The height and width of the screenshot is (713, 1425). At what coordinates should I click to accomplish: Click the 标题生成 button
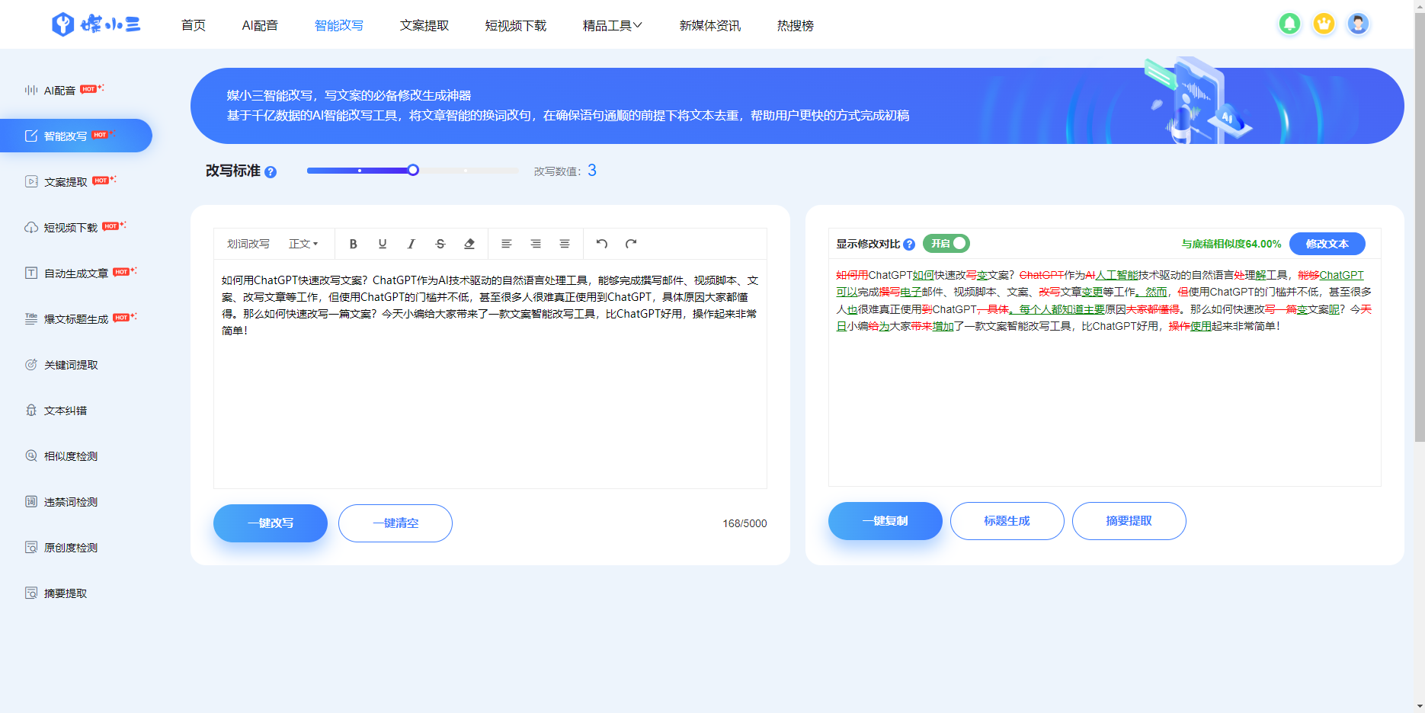click(1007, 521)
